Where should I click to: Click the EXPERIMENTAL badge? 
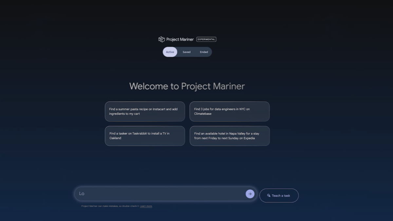tap(206, 39)
